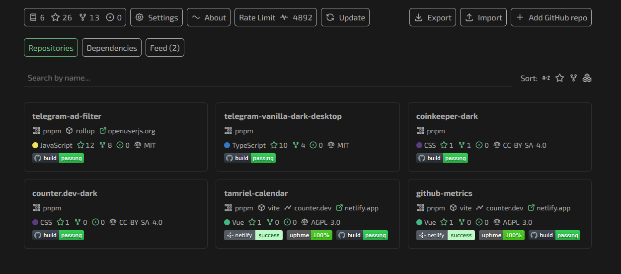Viewport: 621px width, 274px height.
Task: Sort repositories by forks icon
Action: (574, 78)
